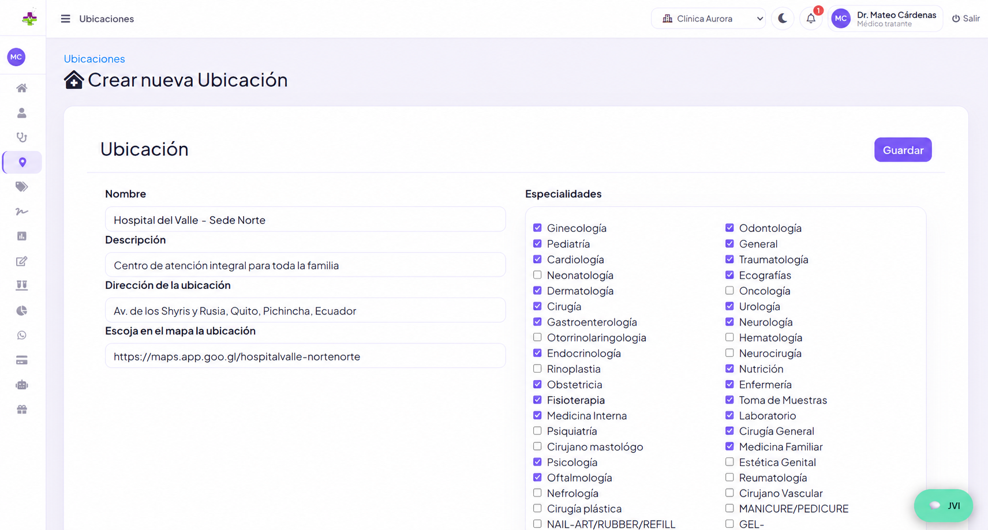This screenshot has height=530, width=988.
Task: Toggle dark mode with moon icon
Action: tap(783, 18)
